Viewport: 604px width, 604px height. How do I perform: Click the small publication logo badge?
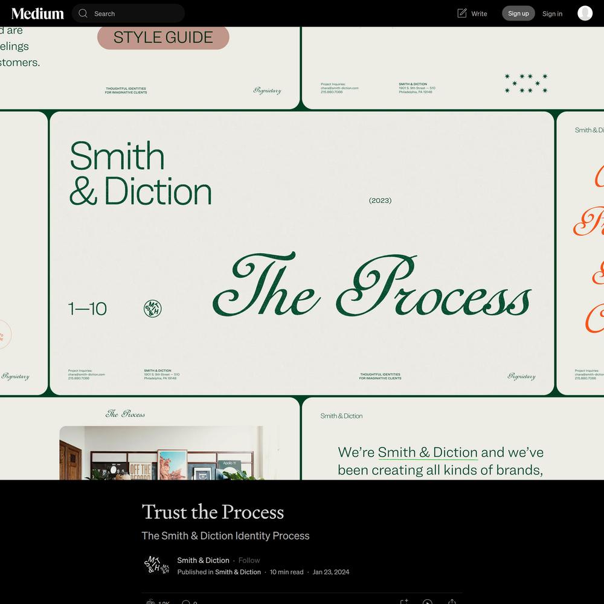pos(165,569)
